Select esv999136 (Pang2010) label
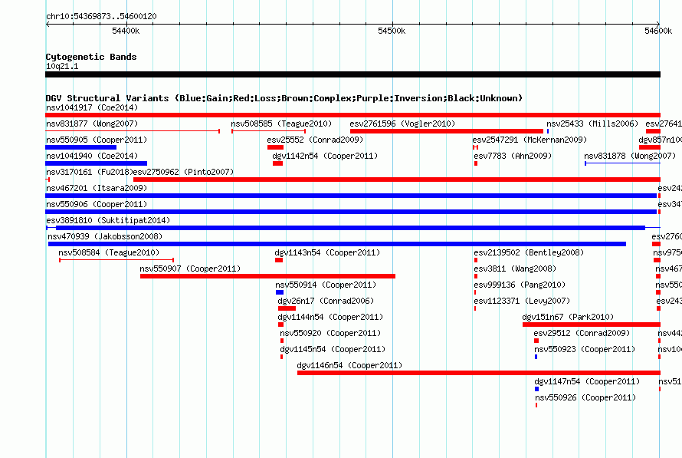The image size is (682, 458). click(520, 285)
